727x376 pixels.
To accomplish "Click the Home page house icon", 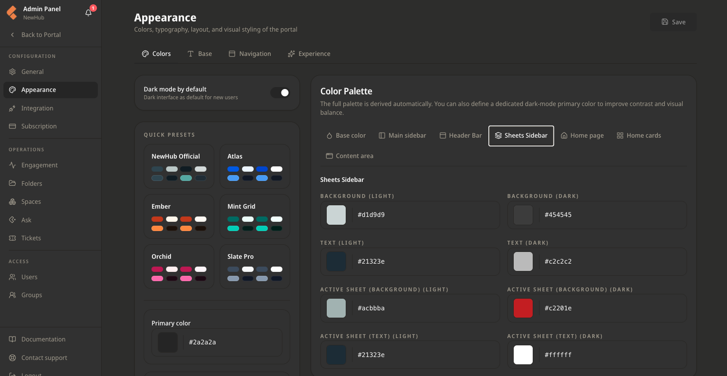I will pos(564,136).
